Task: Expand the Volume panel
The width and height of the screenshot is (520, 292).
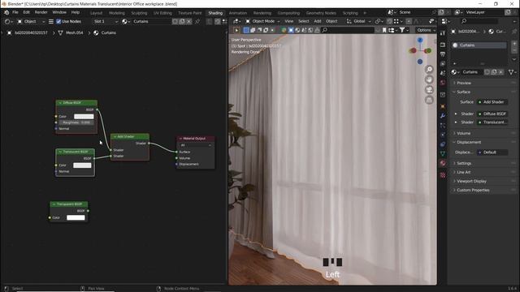Action: (464, 133)
